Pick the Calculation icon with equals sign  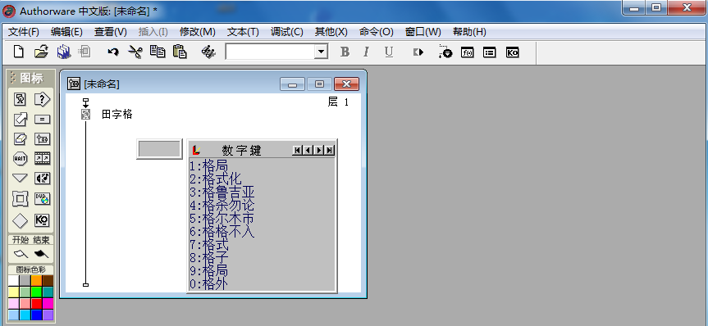pyautogui.click(x=42, y=119)
